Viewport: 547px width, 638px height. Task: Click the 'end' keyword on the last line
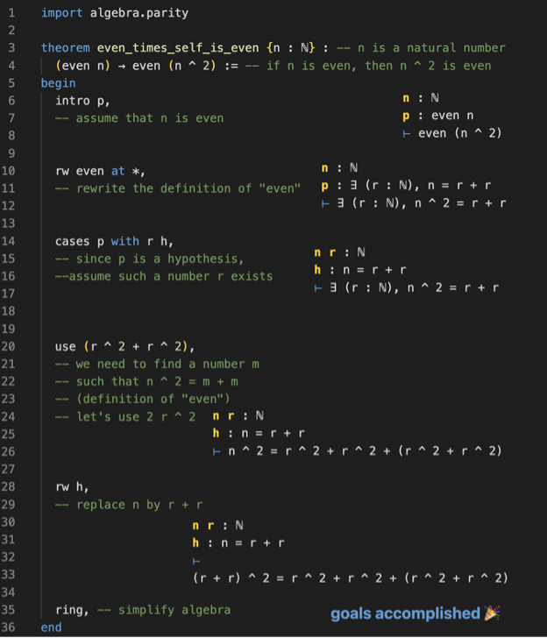pos(51,627)
